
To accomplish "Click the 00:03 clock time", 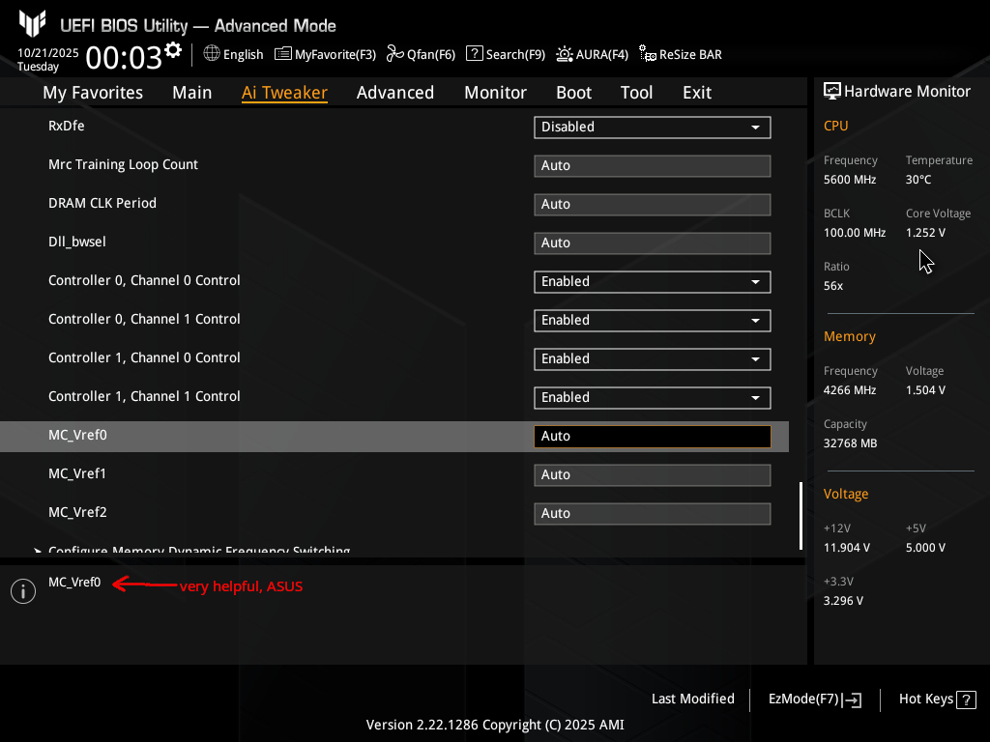I will coord(124,58).
